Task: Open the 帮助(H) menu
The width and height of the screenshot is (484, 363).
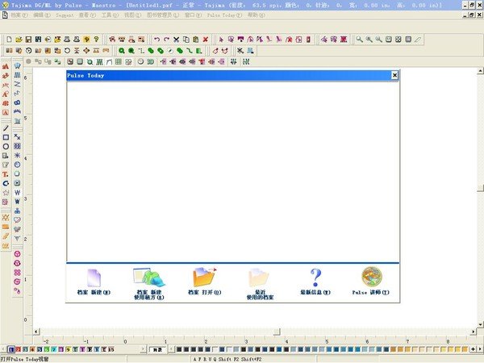Action: [x=257, y=15]
